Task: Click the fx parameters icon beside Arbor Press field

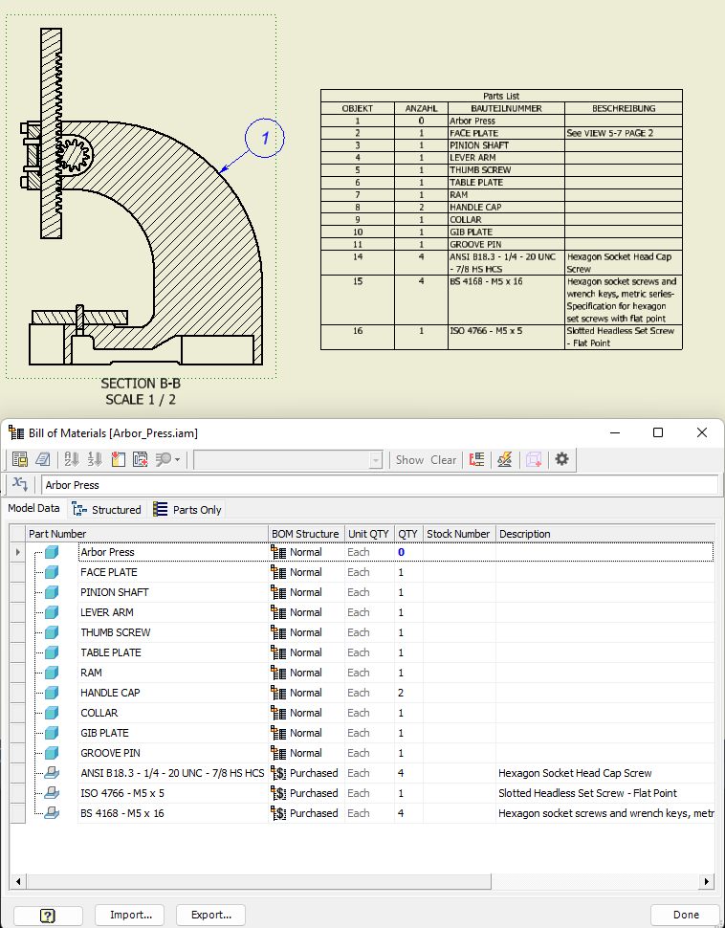Action: (20, 485)
